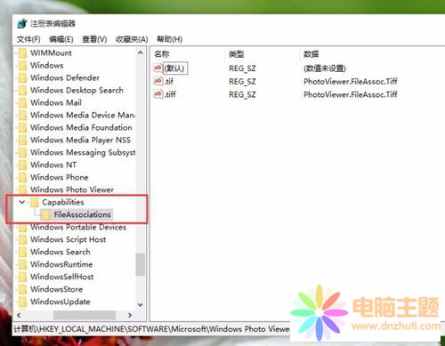
Task: Select Windows Desktop Search key
Action: pos(77,90)
